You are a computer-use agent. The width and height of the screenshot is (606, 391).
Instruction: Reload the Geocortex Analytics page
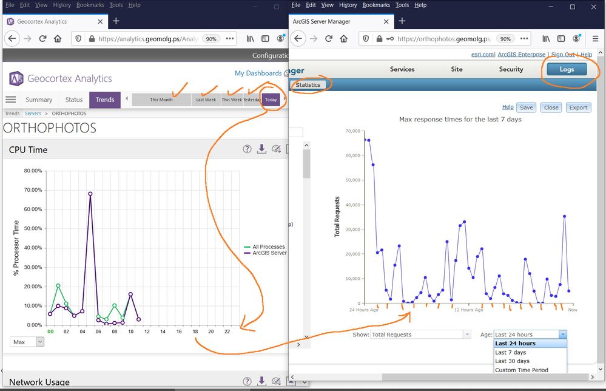pos(42,39)
